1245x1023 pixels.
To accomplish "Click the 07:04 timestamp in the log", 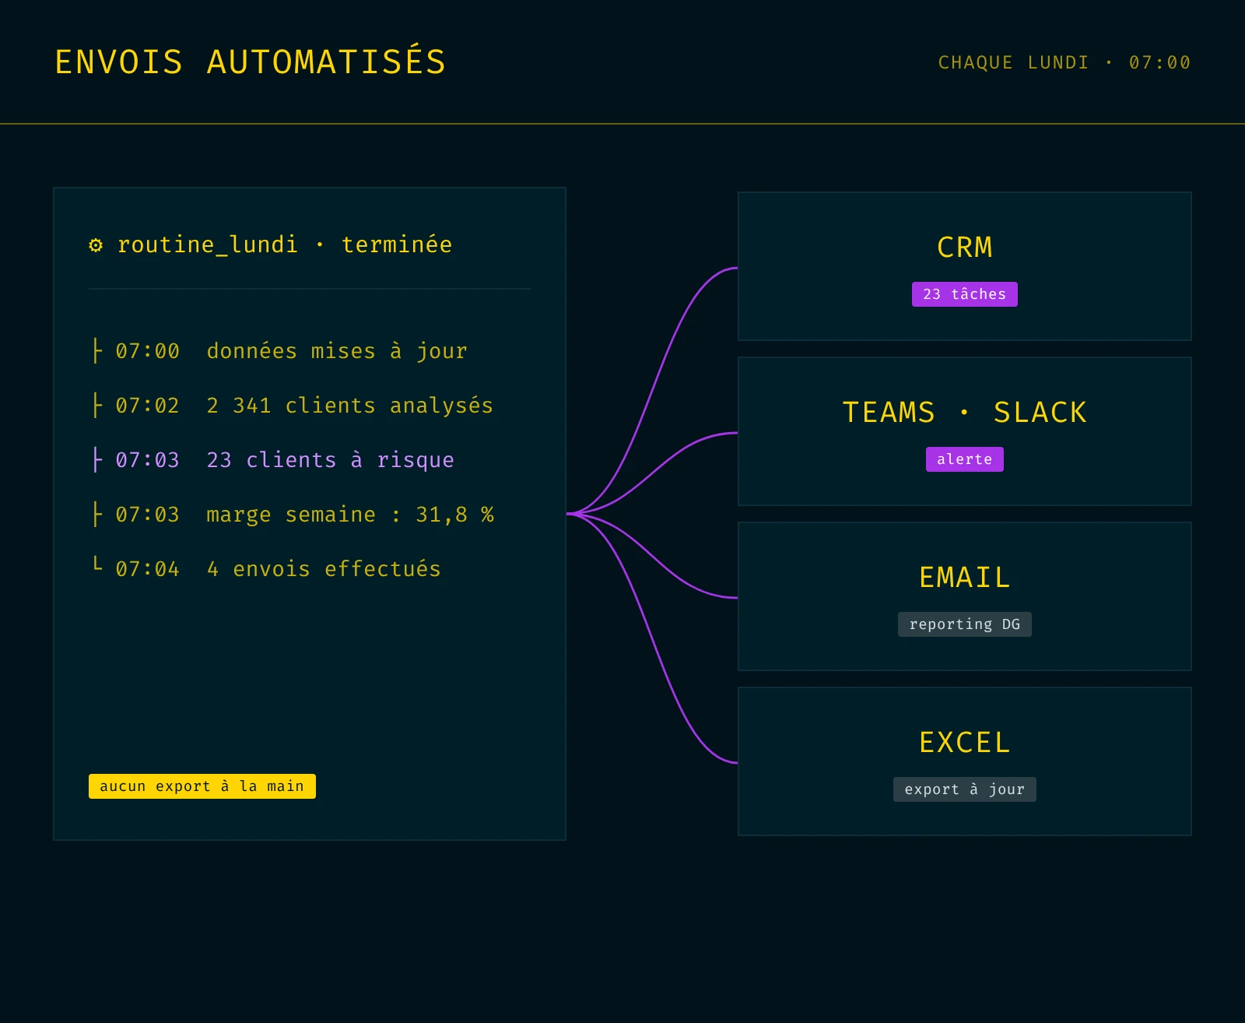I will coord(147,569).
